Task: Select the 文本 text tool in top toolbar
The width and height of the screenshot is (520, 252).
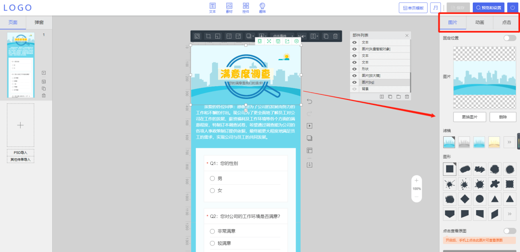Action: (212, 7)
